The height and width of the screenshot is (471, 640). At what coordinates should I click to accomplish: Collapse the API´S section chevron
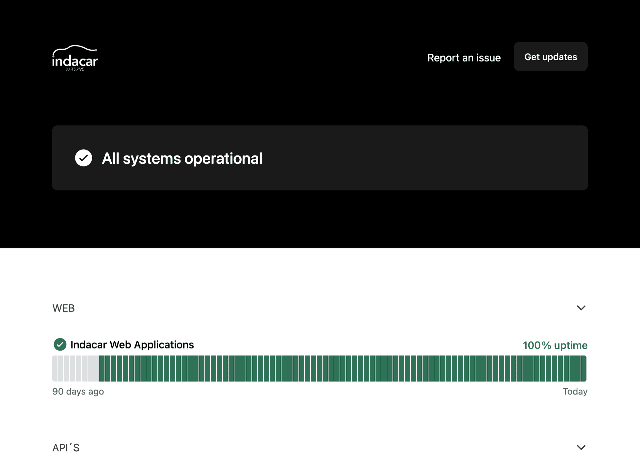581,447
